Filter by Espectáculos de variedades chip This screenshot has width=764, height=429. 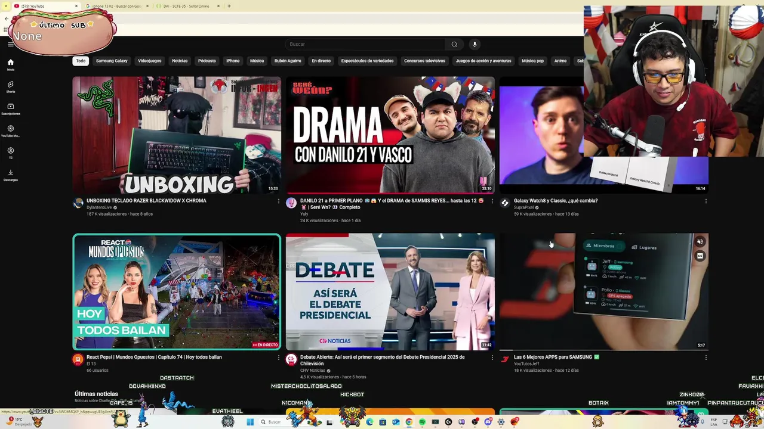[x=367, y=61]
